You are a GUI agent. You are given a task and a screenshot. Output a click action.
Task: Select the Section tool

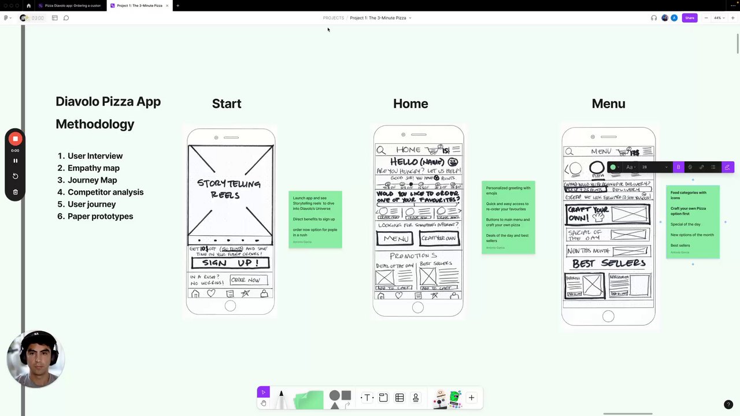click(x=383, y=398)
